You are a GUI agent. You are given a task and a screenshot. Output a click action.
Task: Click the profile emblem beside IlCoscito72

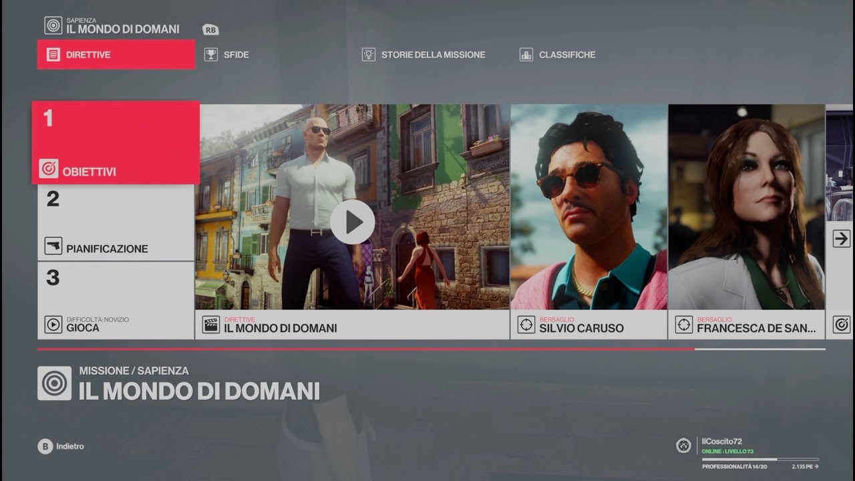pyautogui.click(x=683, y=446)
